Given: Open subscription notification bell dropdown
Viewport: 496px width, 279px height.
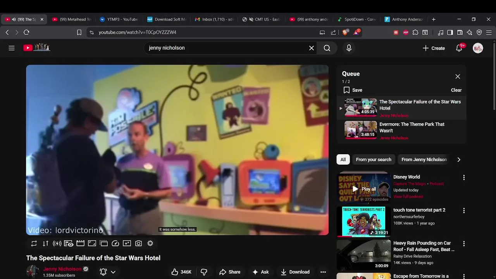Looking at the screenshot, I should [108, 272].
